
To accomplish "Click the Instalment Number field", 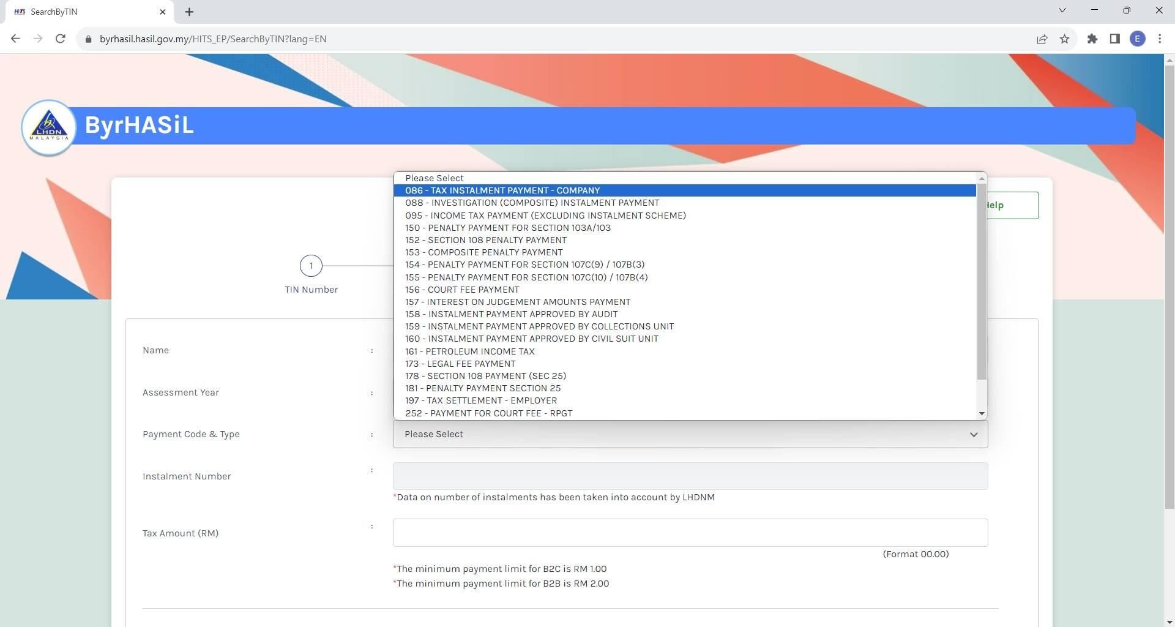I will pyautogui.click(x=690, y=476).
